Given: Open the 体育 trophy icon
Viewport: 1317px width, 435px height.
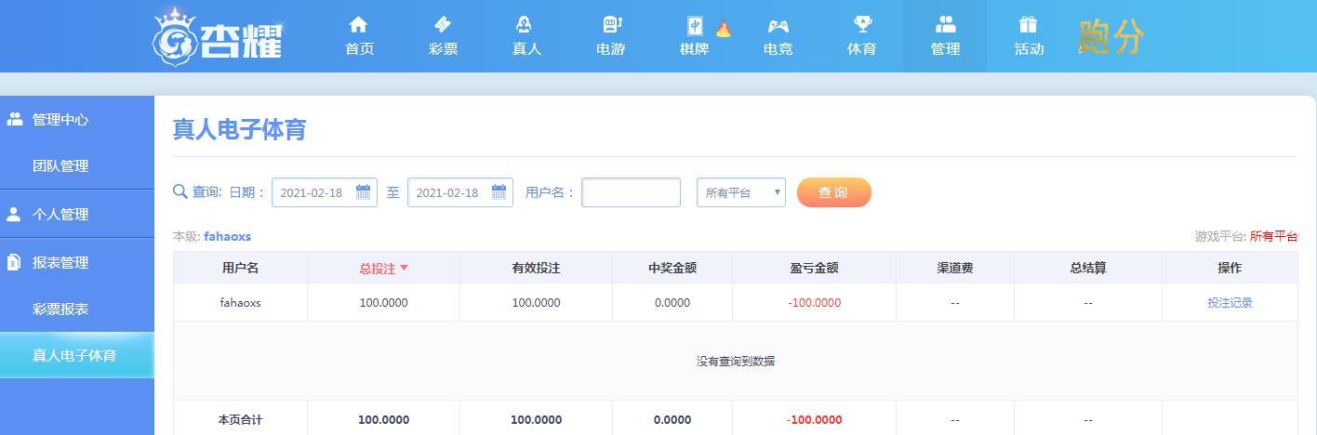Looking at the screenshot, I should click(861, 24).
